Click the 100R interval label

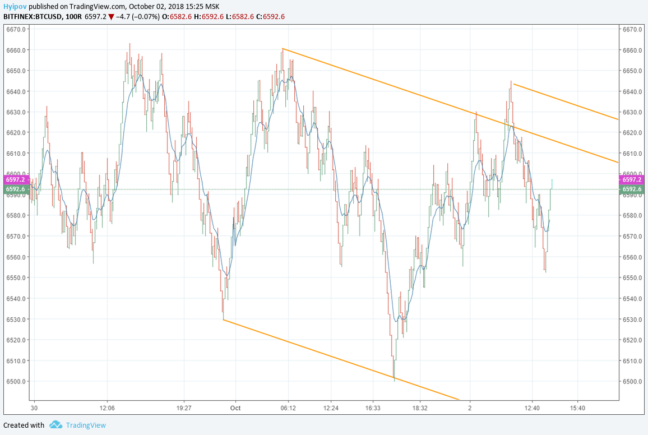(73, 17)
